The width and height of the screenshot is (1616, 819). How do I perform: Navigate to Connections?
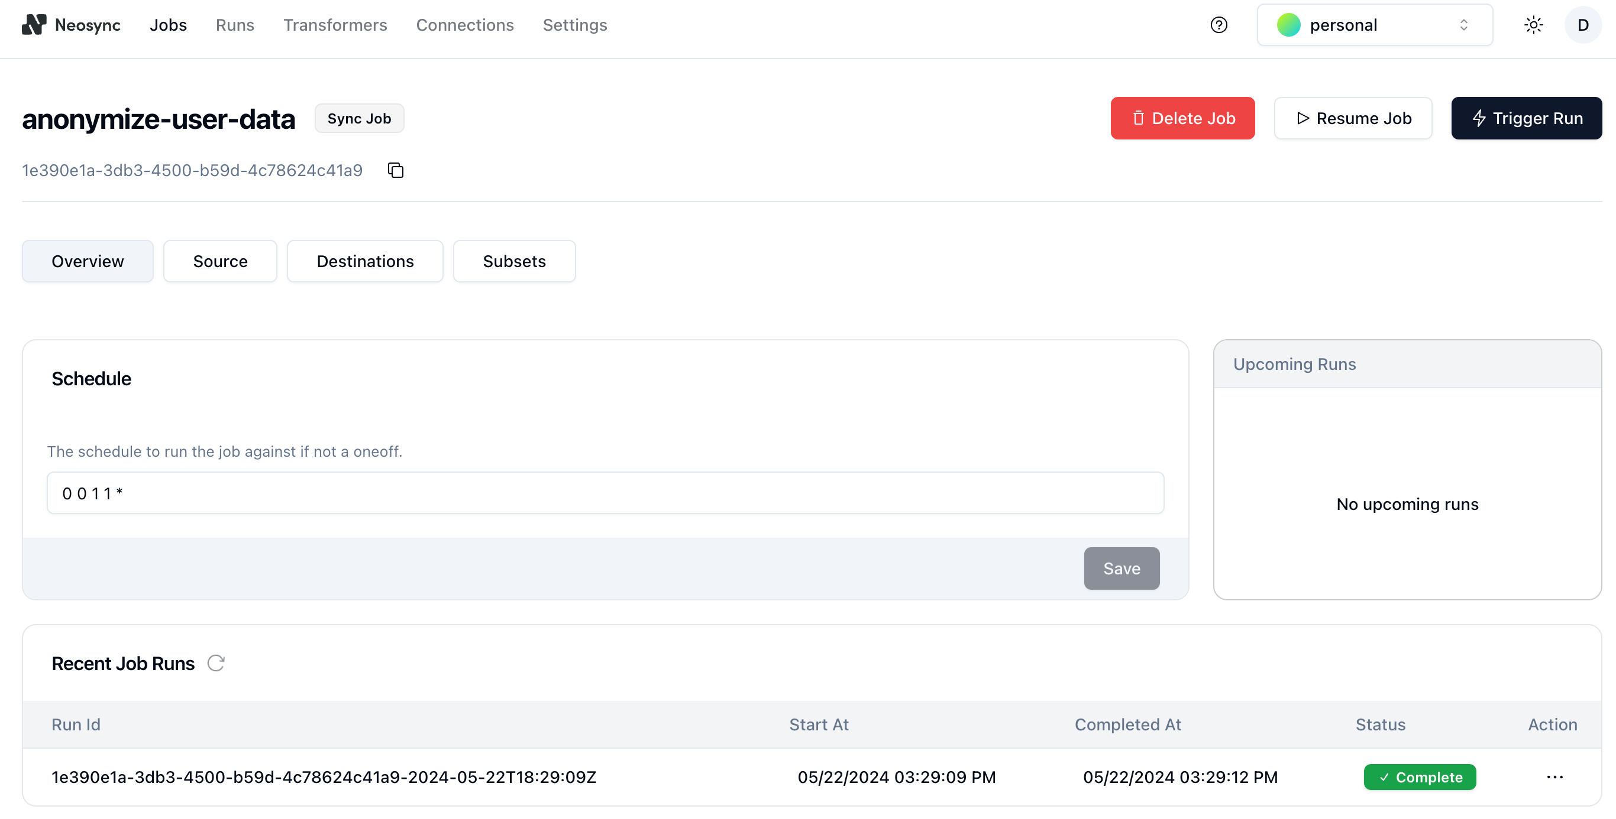[465, 24]
